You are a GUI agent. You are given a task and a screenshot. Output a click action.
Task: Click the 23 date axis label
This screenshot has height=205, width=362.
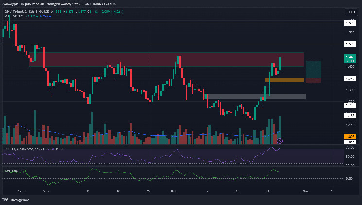click(267, 191)
